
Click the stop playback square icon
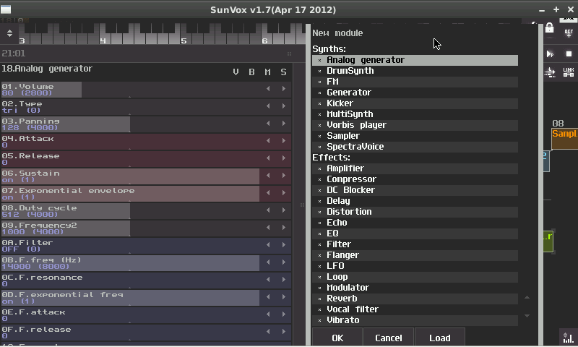coord(569,53)
